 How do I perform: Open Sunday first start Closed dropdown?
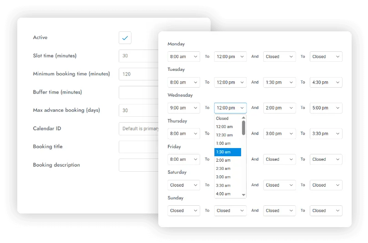[183, 211]
